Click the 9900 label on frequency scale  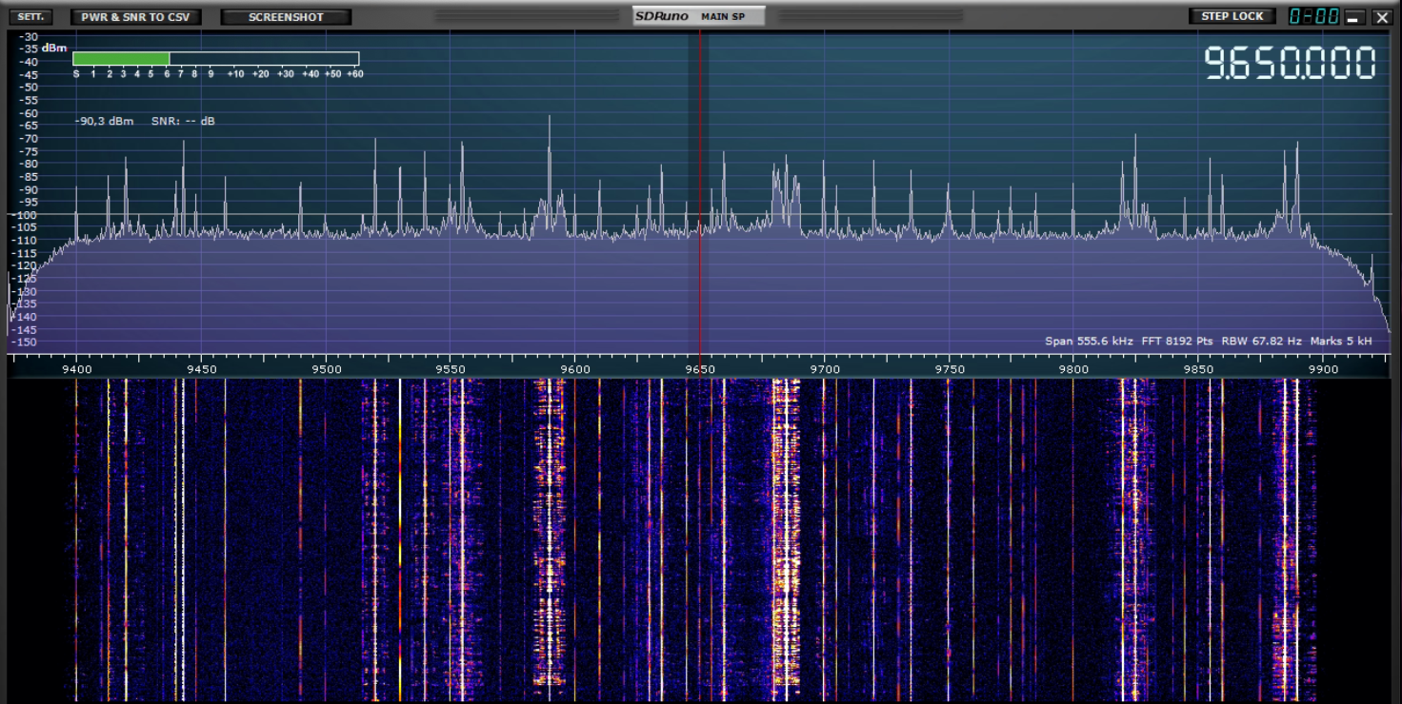pos(1324,368)
